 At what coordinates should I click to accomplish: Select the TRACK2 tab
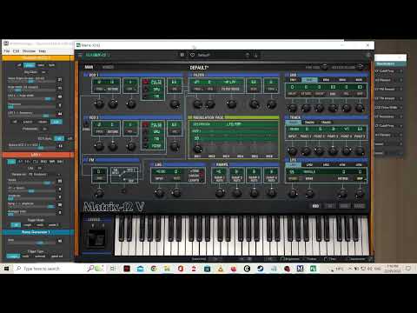click(309, 123)
